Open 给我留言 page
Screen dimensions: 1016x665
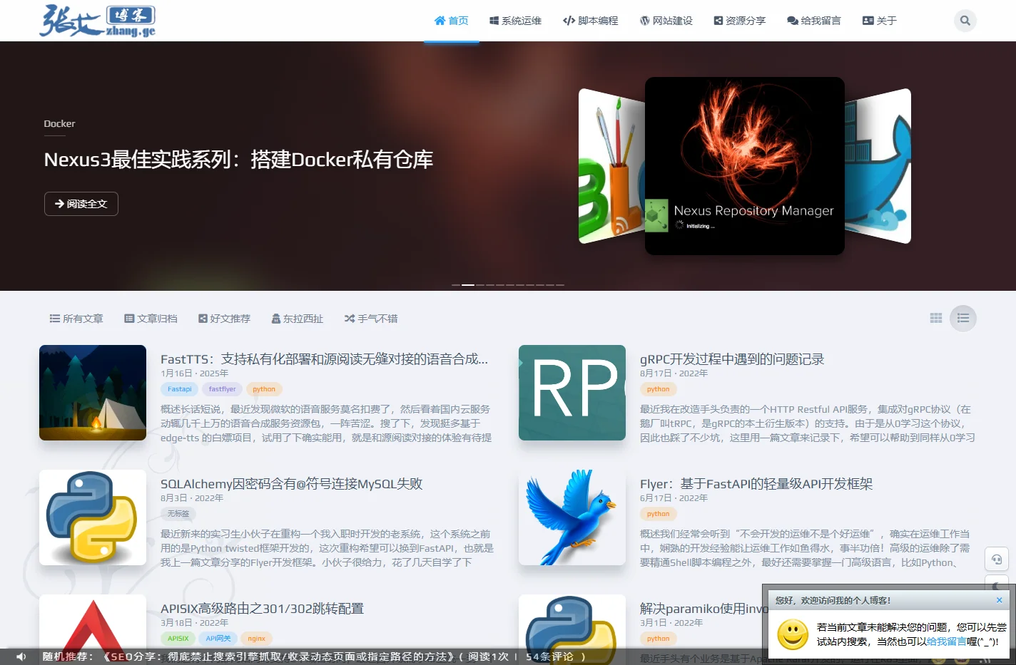[814, 21]
